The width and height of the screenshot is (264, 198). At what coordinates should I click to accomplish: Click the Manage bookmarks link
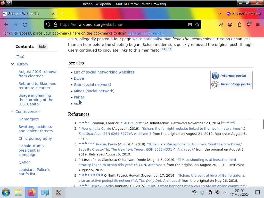[146, 33]
